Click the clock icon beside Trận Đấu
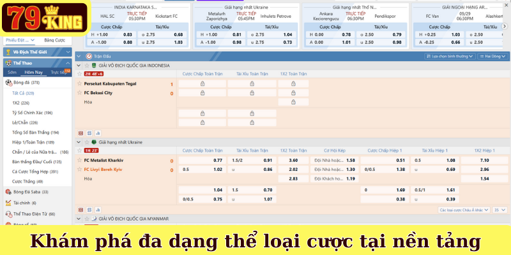The image size is (511, 255). (89, 56)
